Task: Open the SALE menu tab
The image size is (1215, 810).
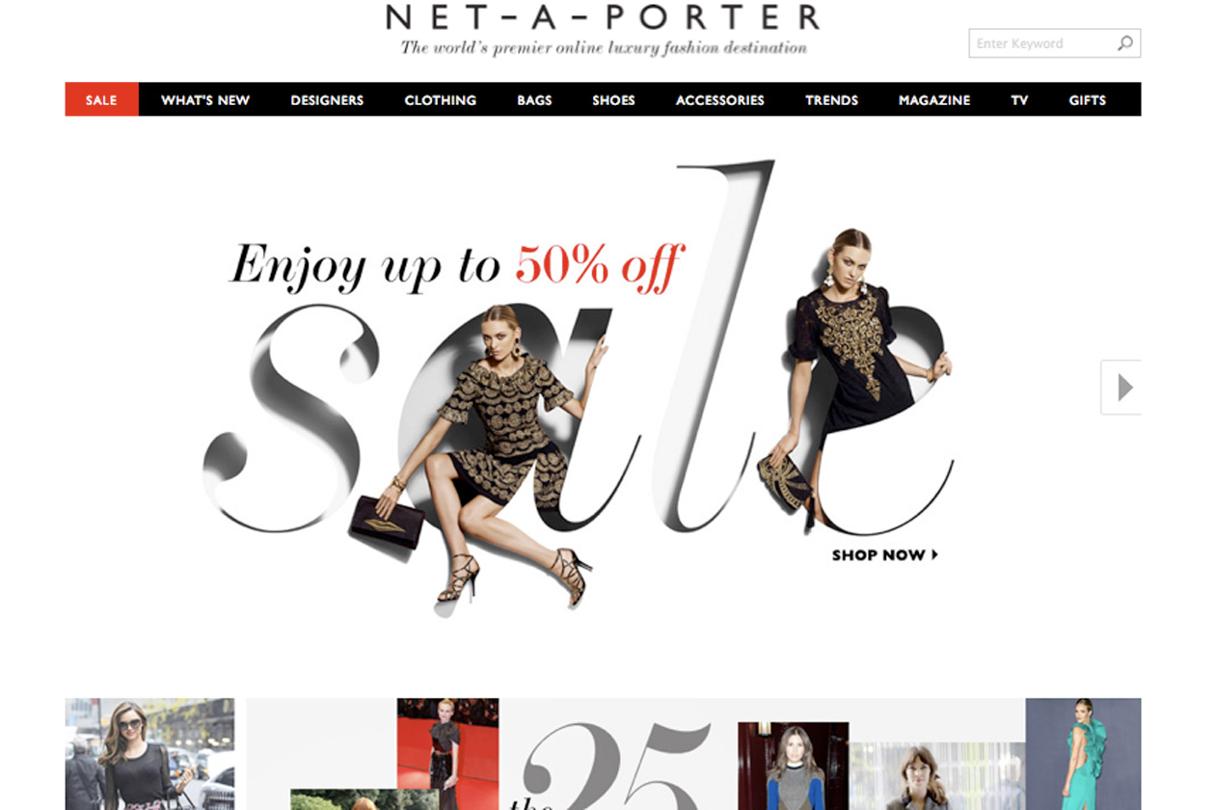Action: [x=101, y=99]
